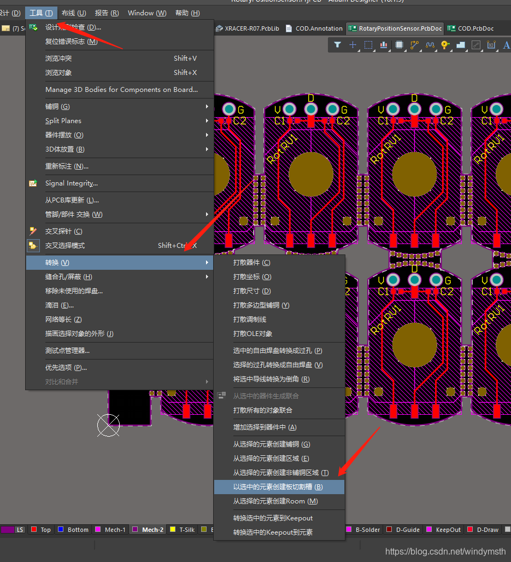511x562 pixels.
Task: Click 复位错误标志 (M) entry
Action: (120, 42)
